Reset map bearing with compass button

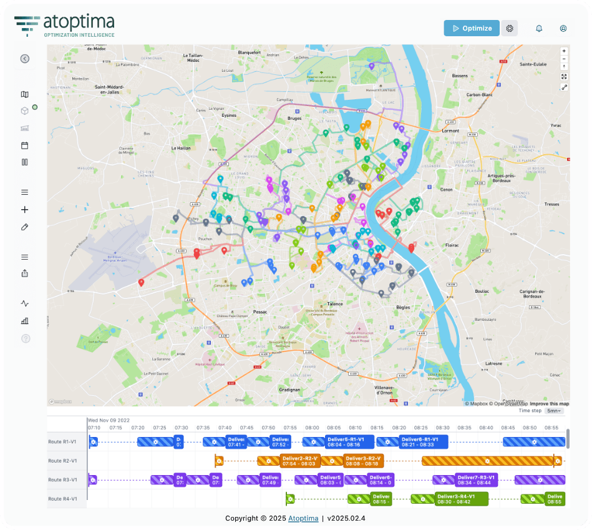coord(564,66)
